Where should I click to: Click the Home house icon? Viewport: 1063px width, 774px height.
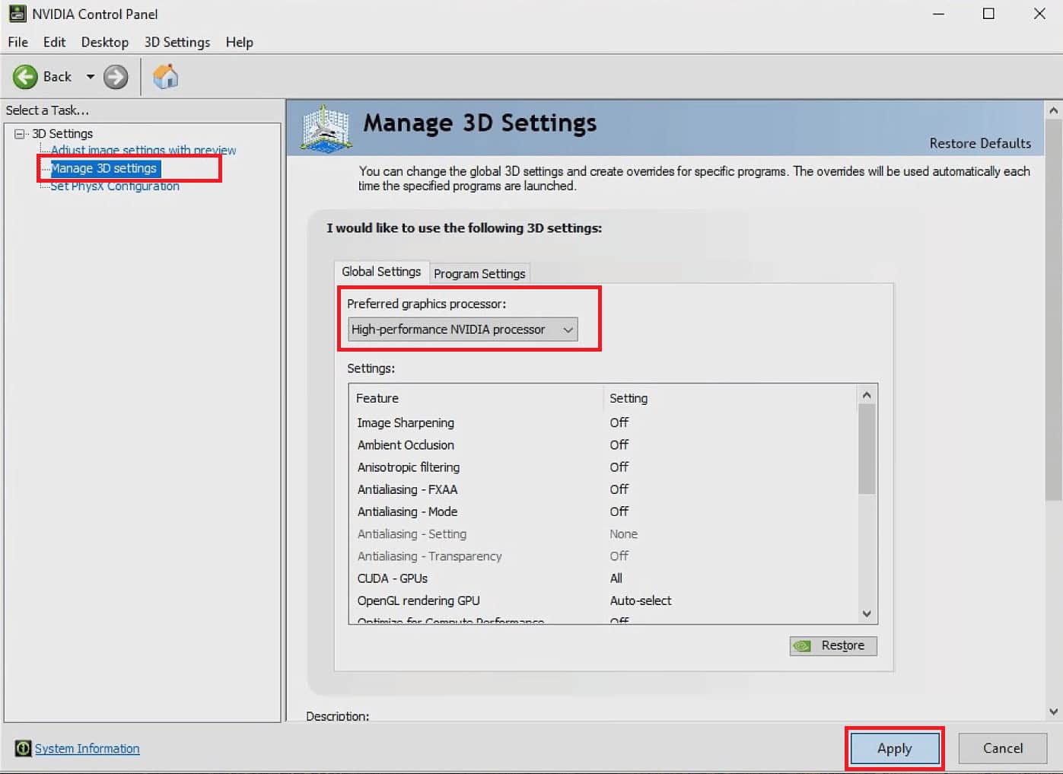(165, 76)
